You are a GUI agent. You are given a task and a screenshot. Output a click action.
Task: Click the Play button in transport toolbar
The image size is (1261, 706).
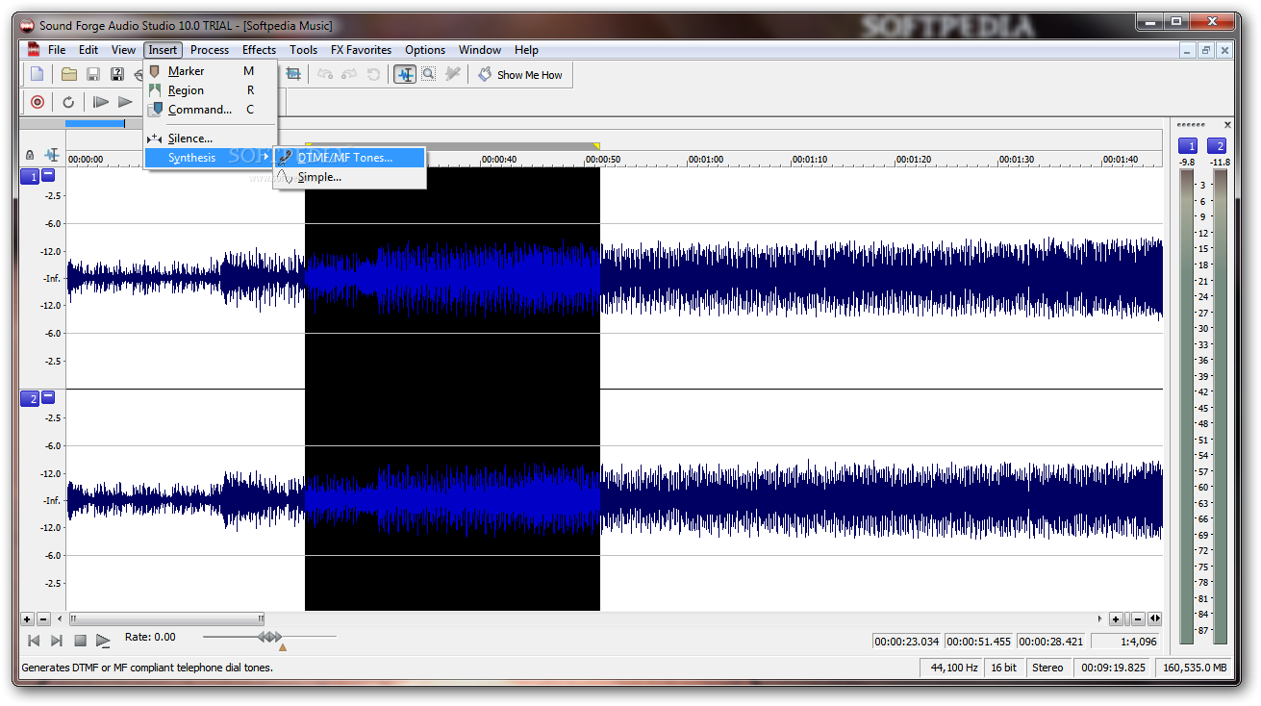tap(125, 102)
